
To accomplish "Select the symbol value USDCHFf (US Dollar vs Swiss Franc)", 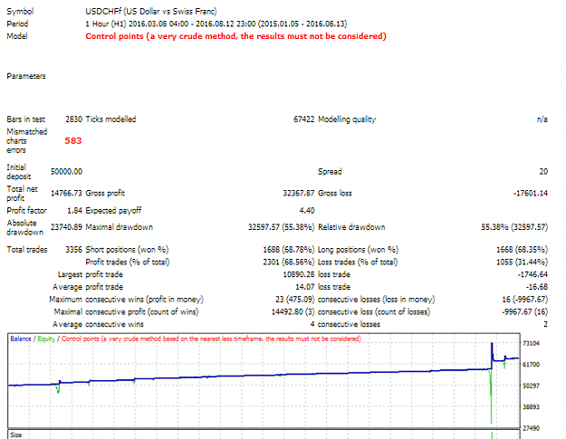I will [151, 12].
